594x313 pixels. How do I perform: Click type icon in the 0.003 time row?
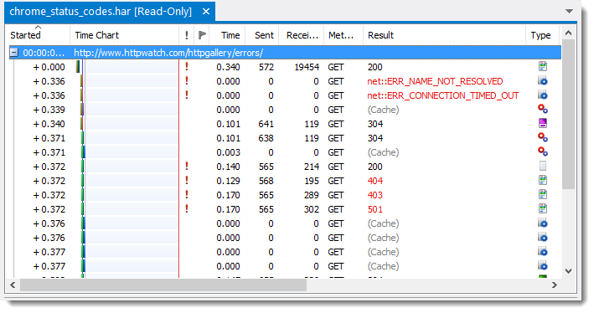[x=543, y=151]
